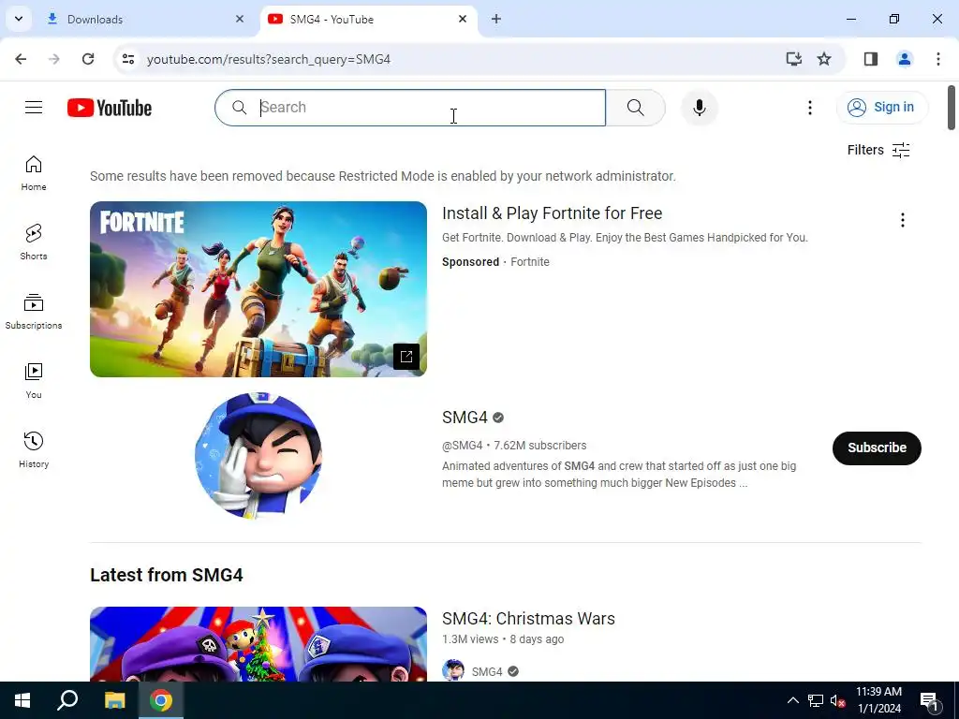Open Shorts from the sidebar
Image resolution: width=959 pixels, height=719 pixels.
click(34, 242)
